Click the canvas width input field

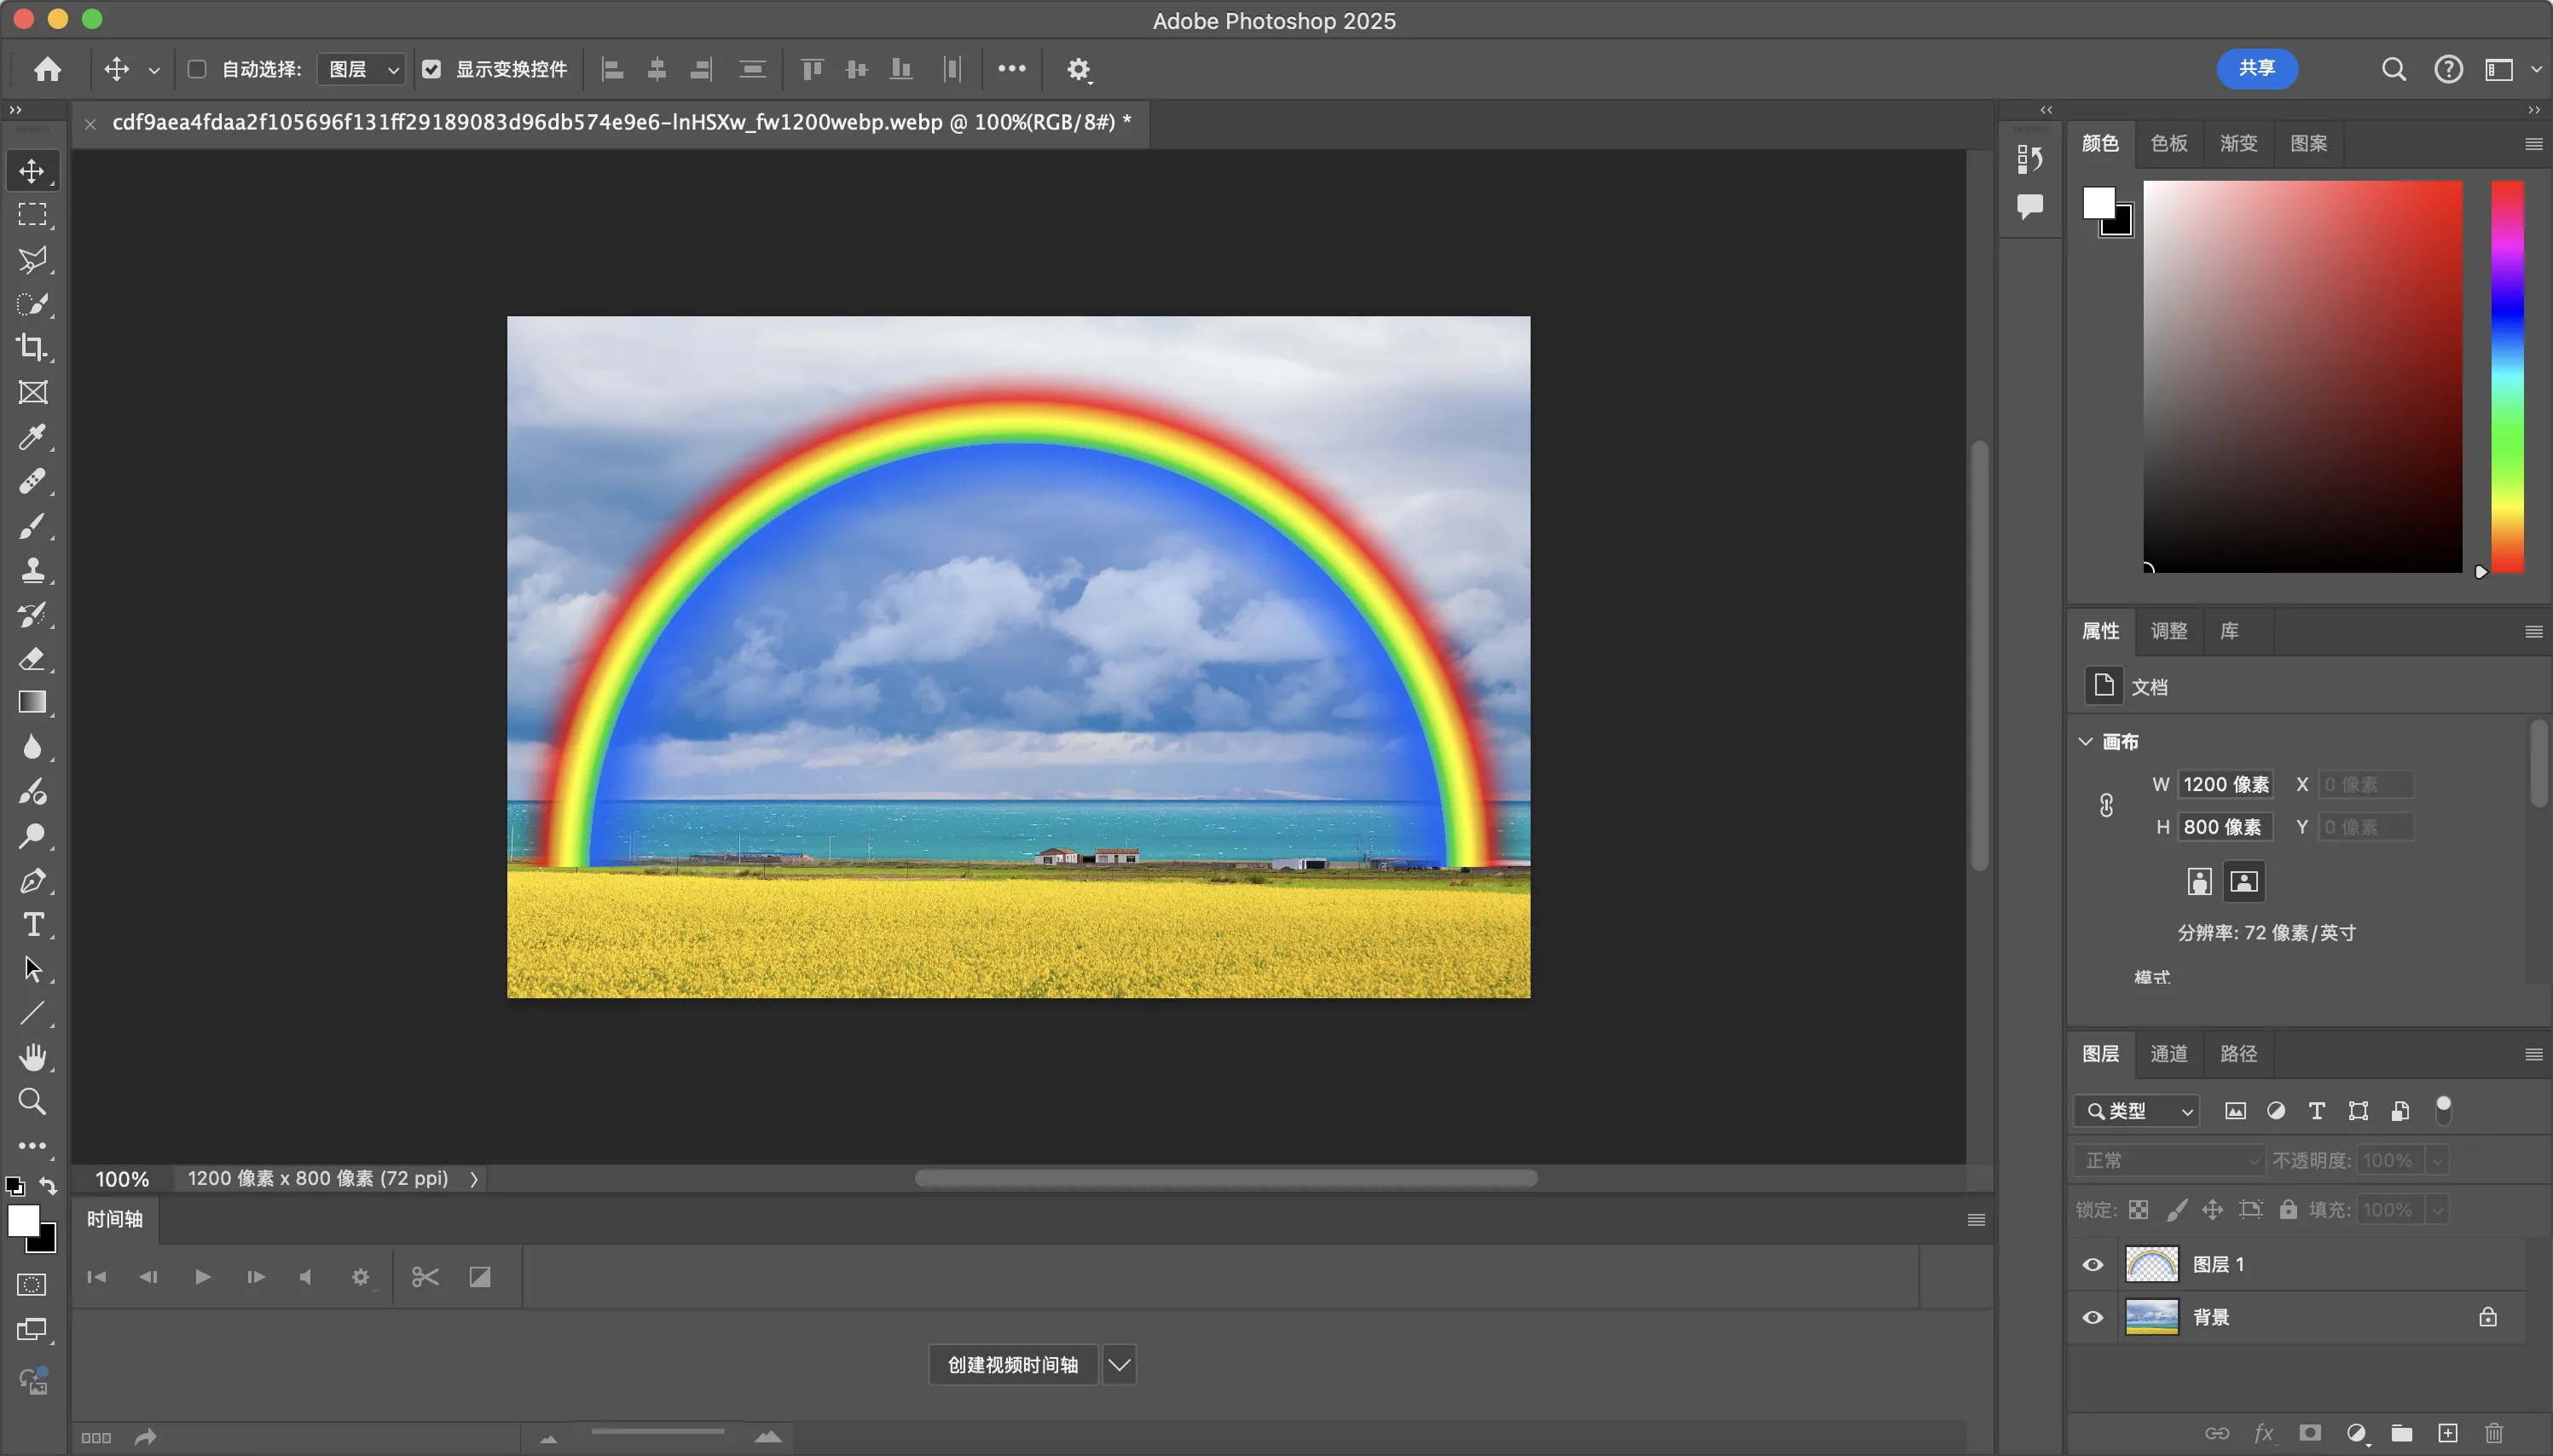coord(2225,784)
